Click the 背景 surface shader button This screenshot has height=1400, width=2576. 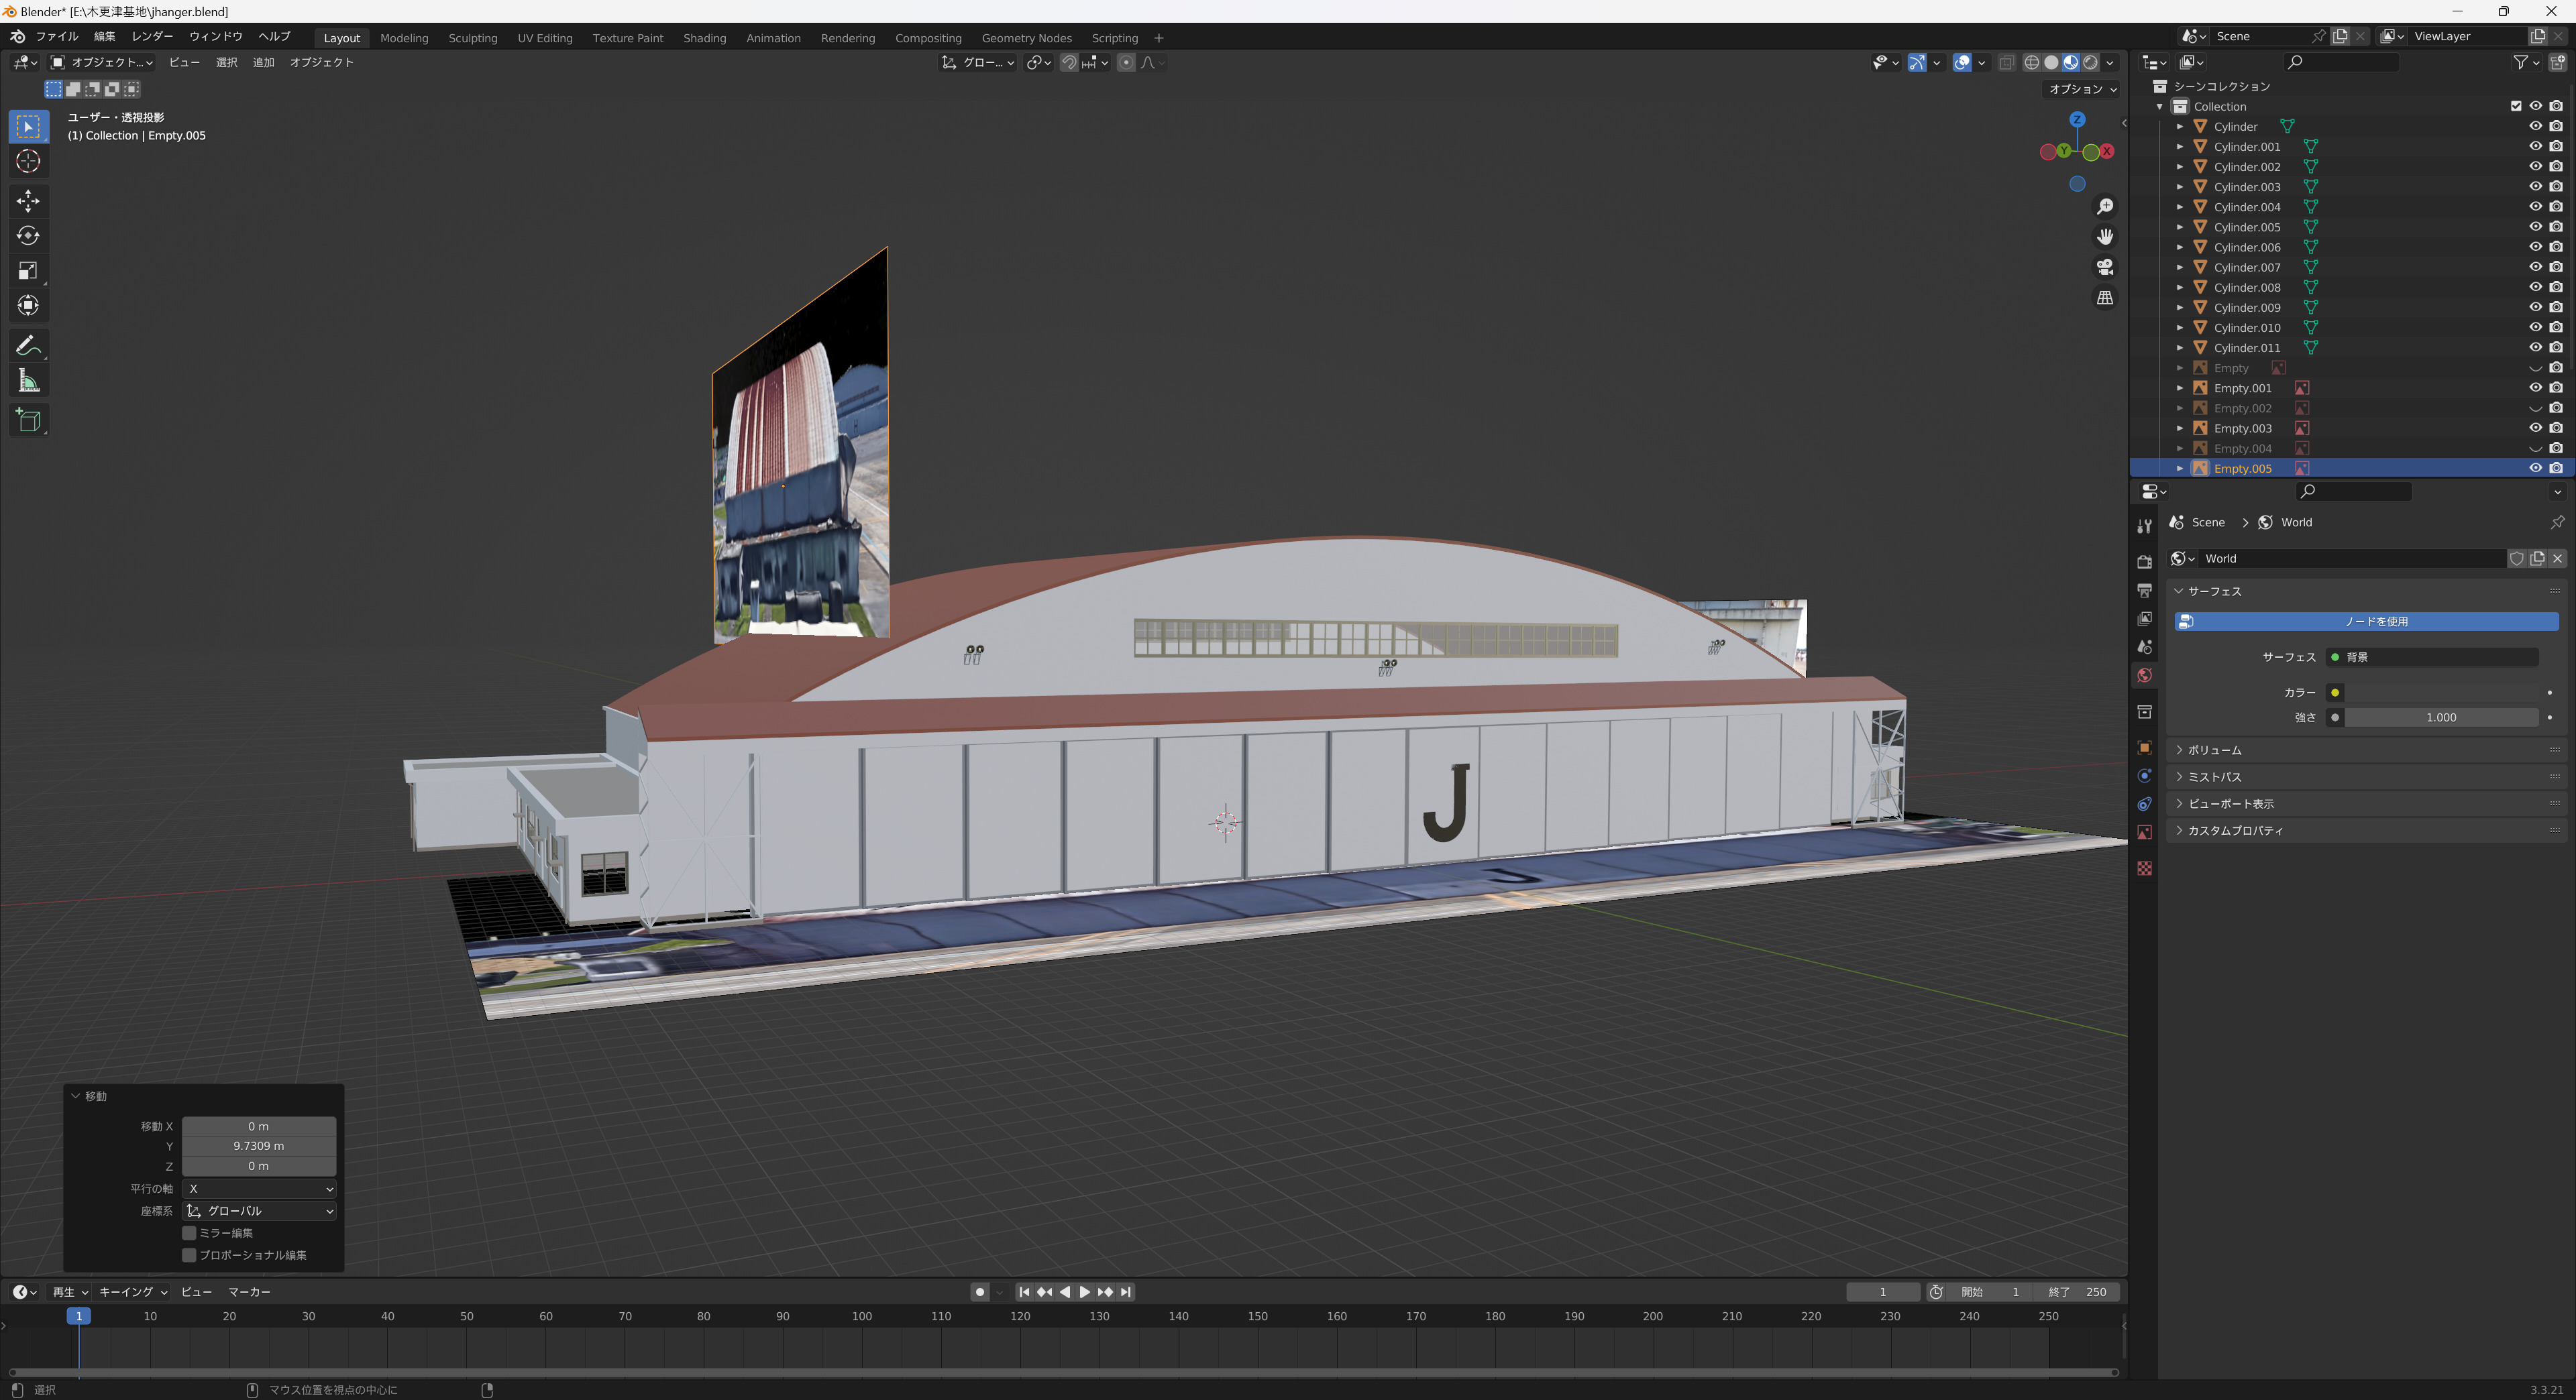pos(2432,656)
